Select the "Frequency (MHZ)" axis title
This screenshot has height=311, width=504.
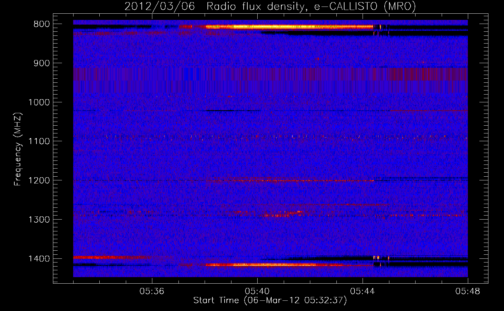pyautogui.click(x=18, y=149)
